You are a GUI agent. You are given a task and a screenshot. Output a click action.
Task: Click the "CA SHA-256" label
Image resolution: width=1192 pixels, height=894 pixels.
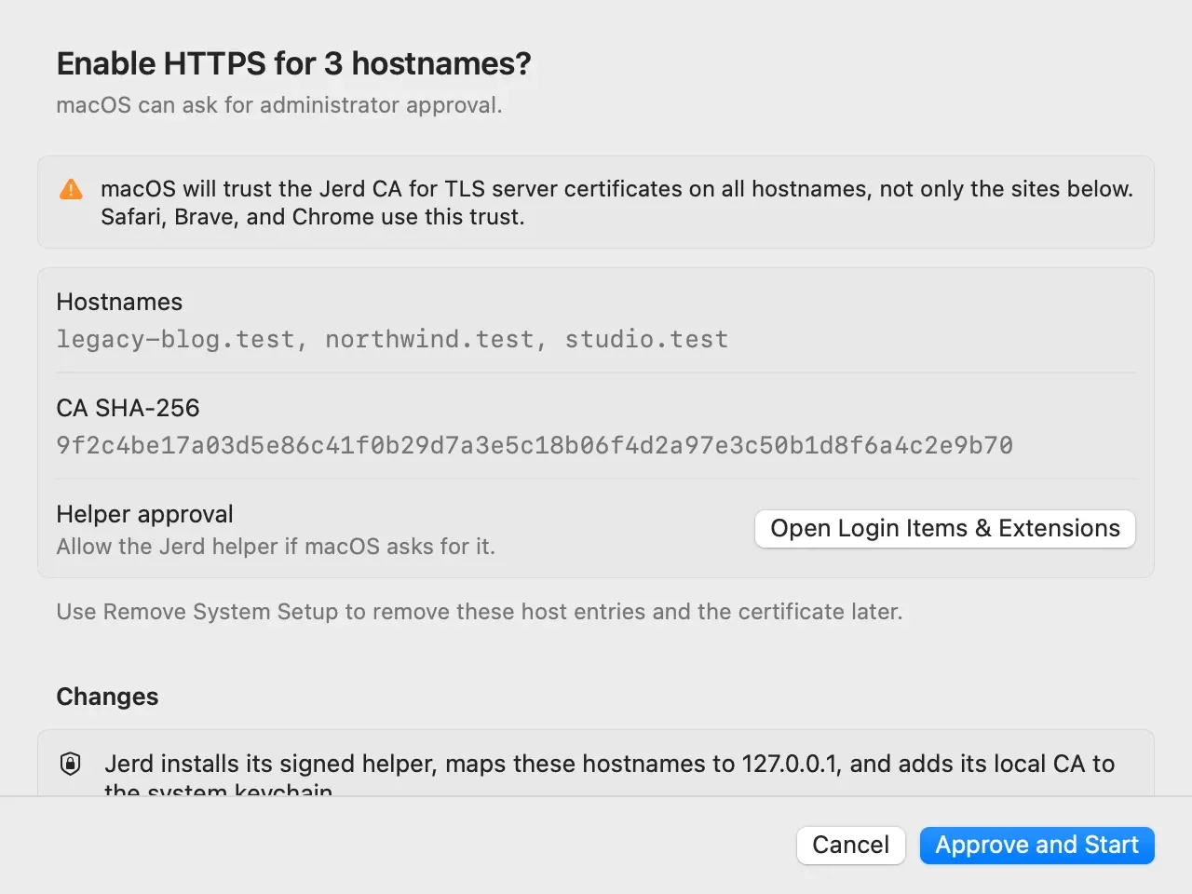pyautogui.click(x=128, y=408)
